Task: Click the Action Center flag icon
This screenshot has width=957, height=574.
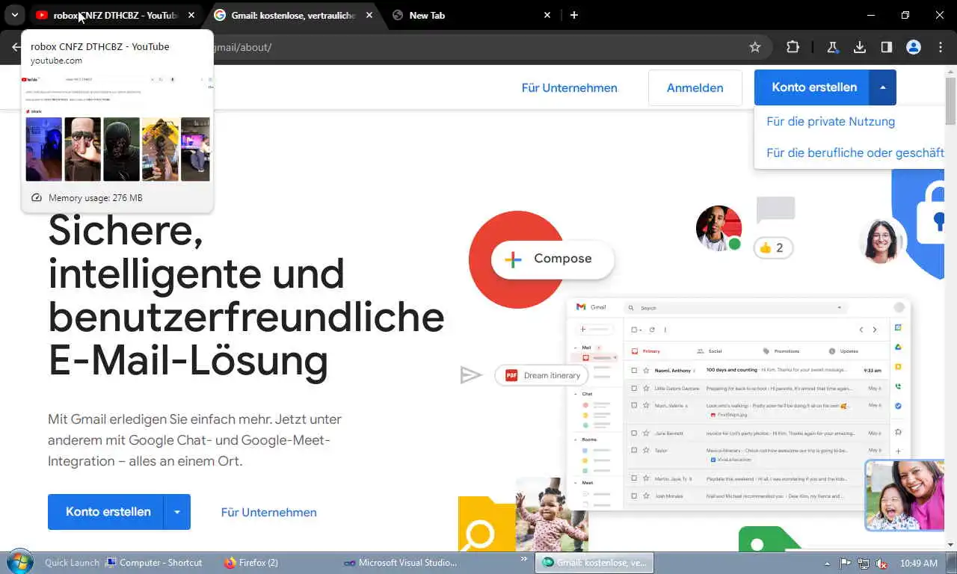Action: [845, 564]
